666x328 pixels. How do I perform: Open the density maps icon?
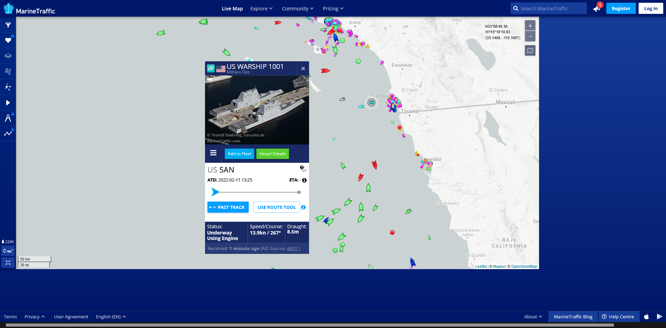pos(8,87)
